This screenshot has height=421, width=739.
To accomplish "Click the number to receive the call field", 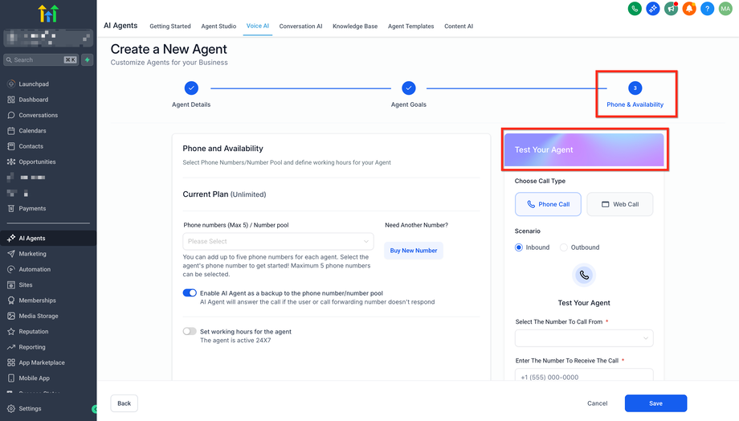I will coord(584,376).
